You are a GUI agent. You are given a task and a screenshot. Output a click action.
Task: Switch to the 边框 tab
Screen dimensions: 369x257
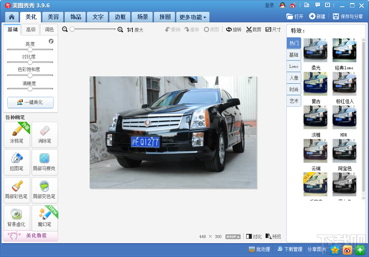120,17
